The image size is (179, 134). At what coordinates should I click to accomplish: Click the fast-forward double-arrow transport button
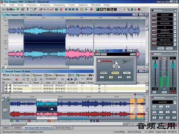(x=73, y=9)
